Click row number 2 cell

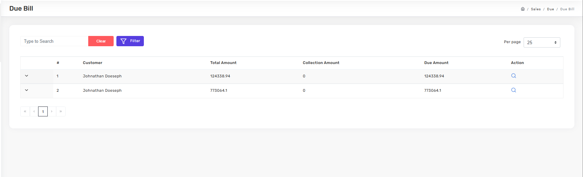point(58,90)
